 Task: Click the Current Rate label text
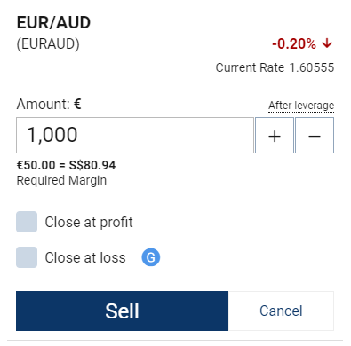(x=250, y=67)
